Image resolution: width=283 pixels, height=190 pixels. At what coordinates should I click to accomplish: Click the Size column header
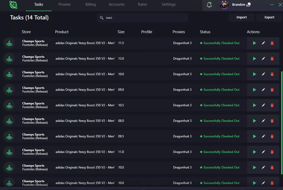pos(121,32)
